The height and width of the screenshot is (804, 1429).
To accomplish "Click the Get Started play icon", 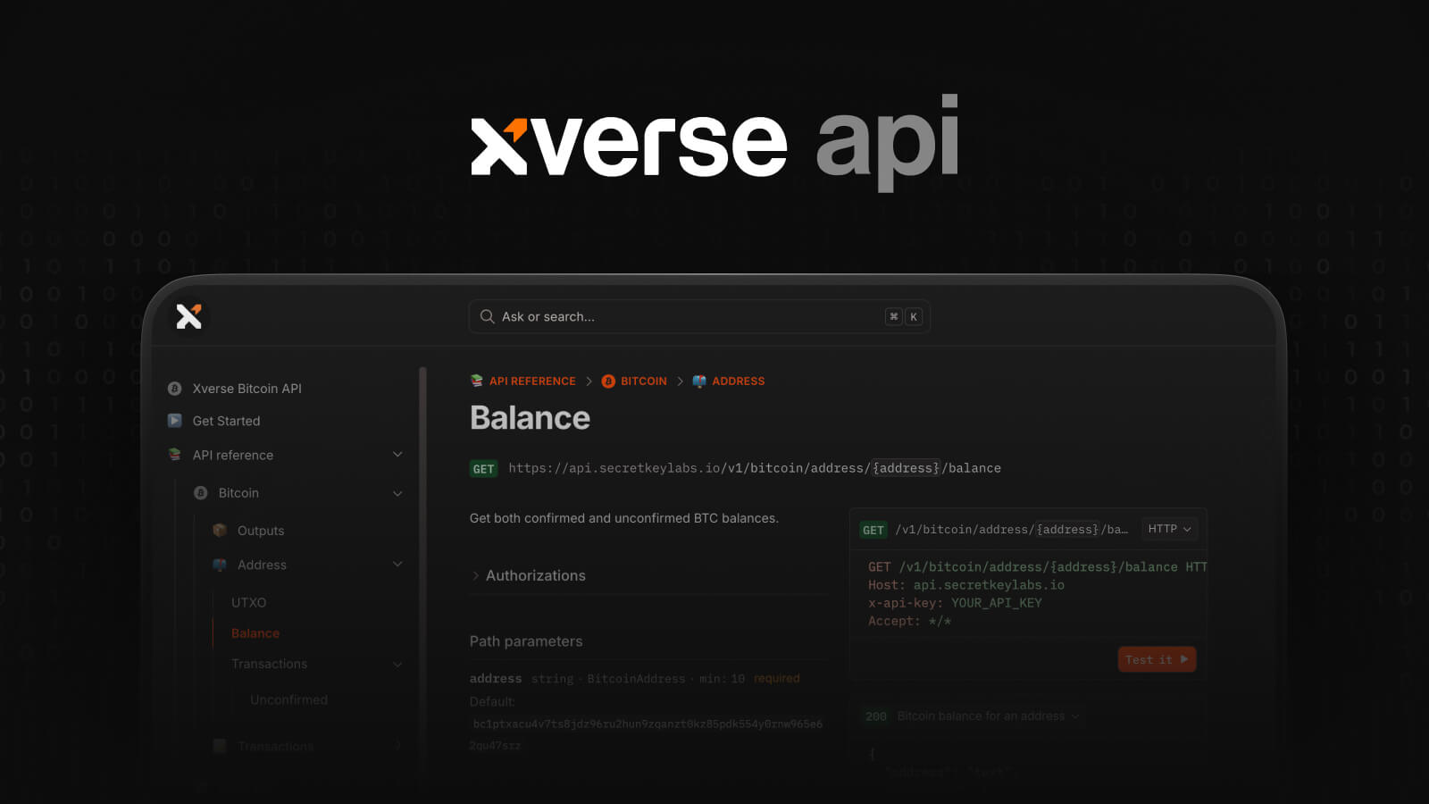I will tap(175, 421).
